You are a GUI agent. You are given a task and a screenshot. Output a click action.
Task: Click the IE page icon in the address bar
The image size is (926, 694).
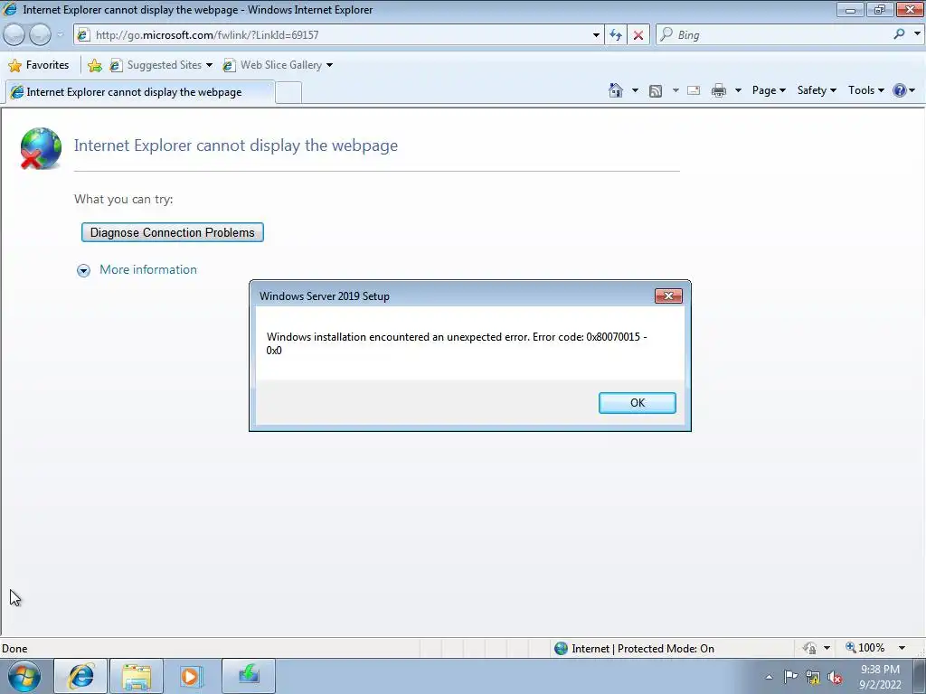pos(83,35)
